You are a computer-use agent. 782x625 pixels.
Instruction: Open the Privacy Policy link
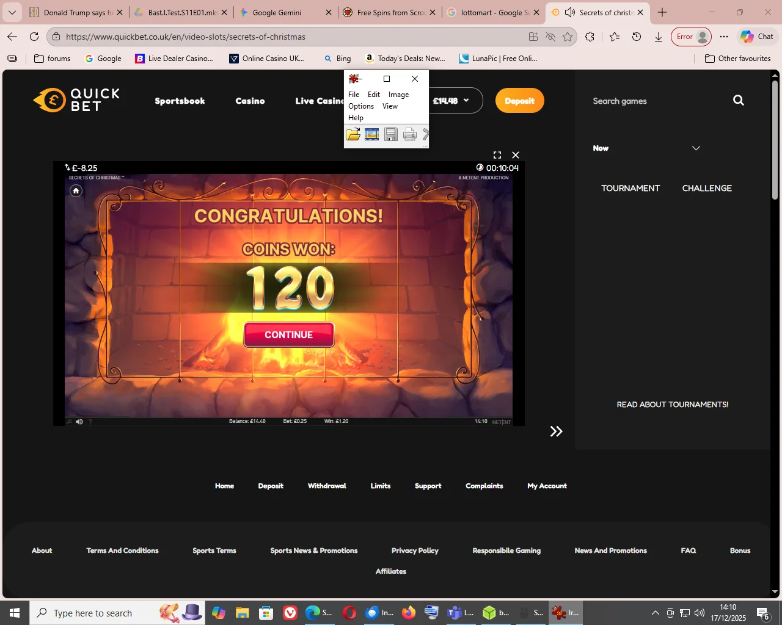[415, 551]
